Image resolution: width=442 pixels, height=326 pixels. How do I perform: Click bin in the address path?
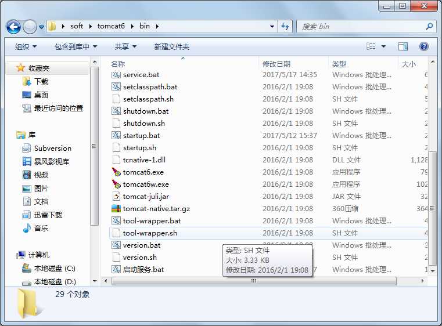(x=145, y=26)
